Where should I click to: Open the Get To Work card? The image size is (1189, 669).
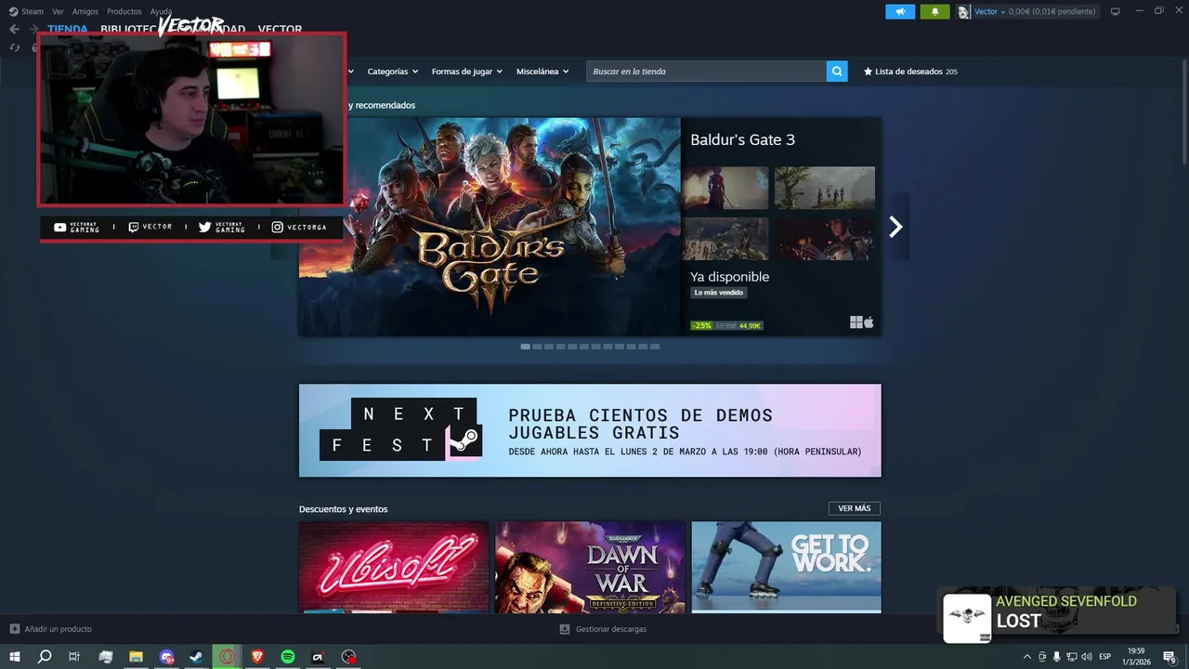coord(786,567)
